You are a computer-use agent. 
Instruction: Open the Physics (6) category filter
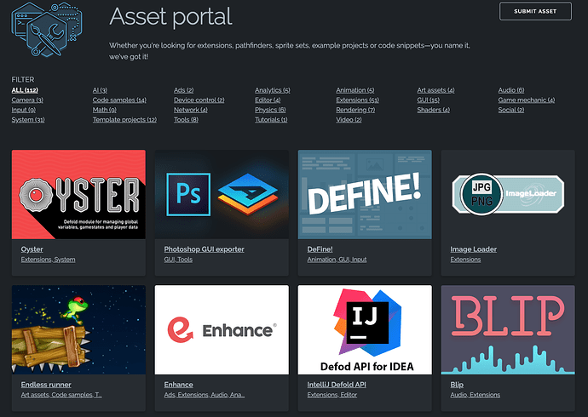point(270,110)
